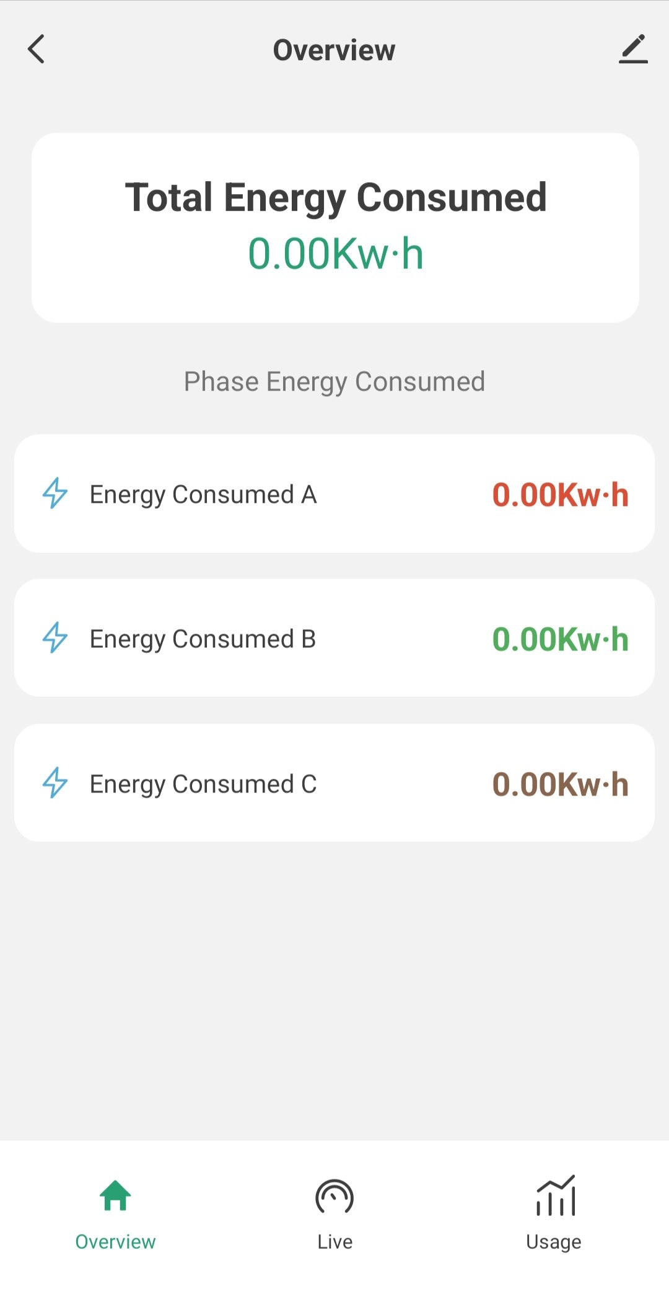
Task: Click the brown 0.00Kw·h value for phase C
Action: click(560, 784)
